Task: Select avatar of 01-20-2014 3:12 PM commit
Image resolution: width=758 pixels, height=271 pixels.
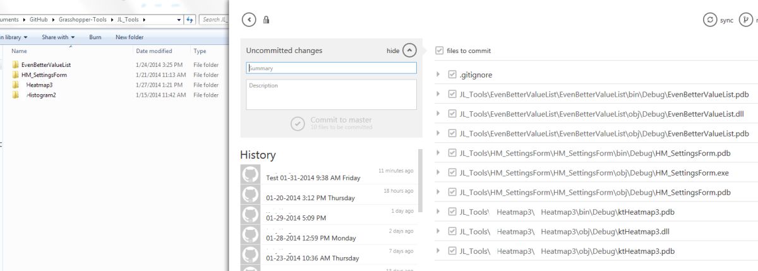Action: 251,195
